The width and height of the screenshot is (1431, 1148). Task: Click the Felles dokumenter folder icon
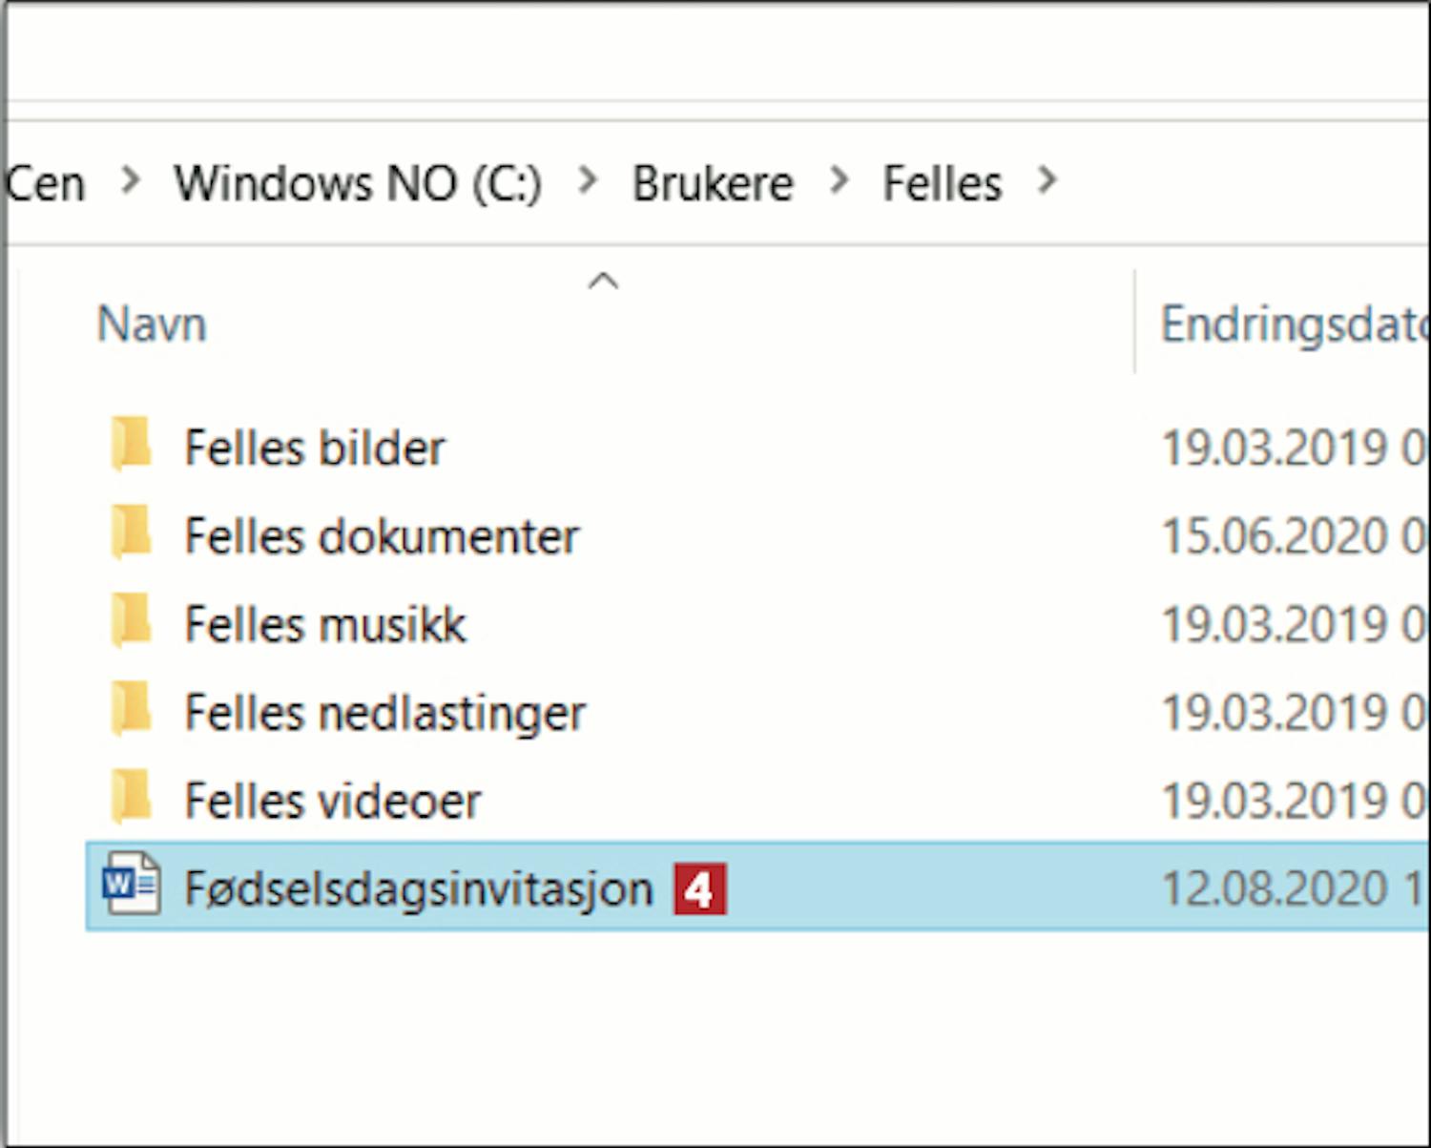(131, 532)
